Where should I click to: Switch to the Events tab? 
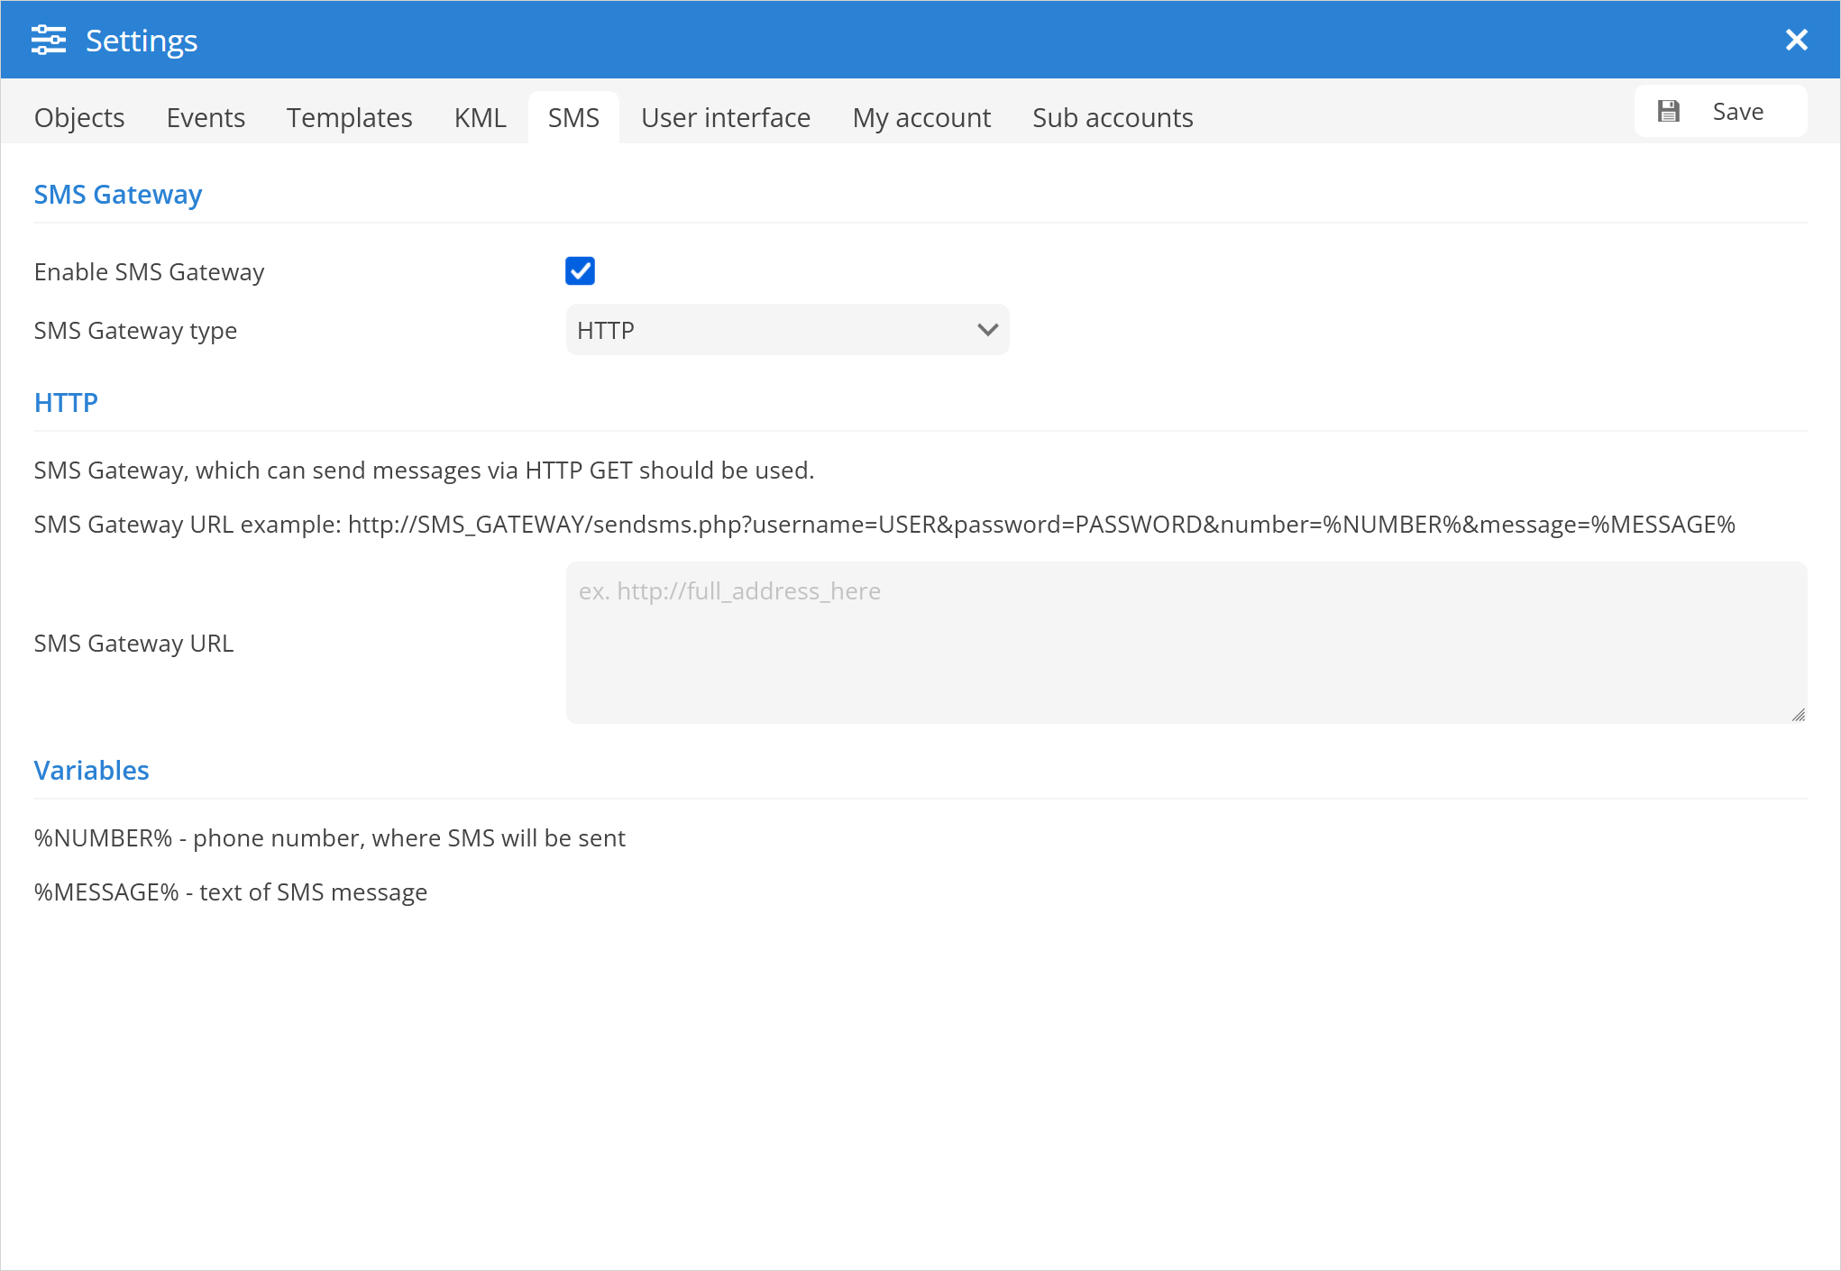(x=206, y=117)
